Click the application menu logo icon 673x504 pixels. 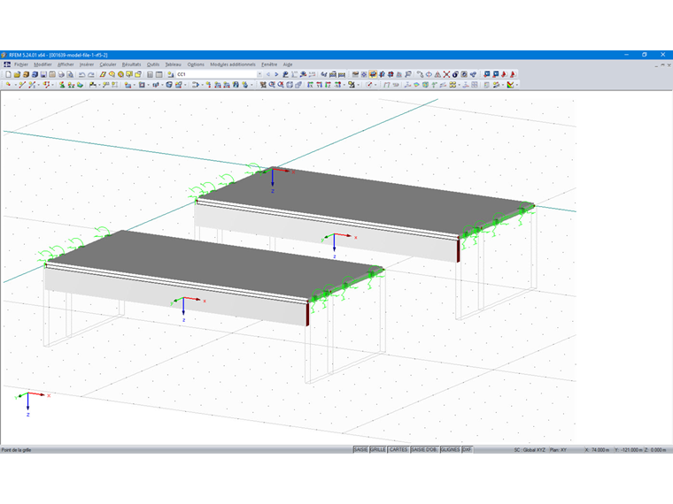click(7, 65)
